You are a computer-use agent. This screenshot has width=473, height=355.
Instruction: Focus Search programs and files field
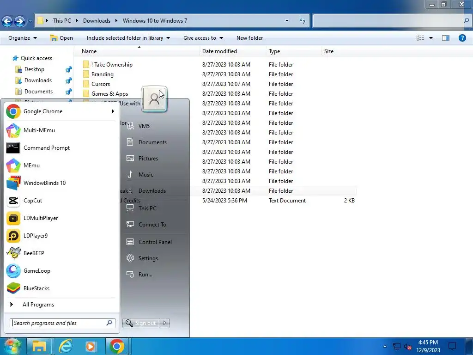[62, 323]
